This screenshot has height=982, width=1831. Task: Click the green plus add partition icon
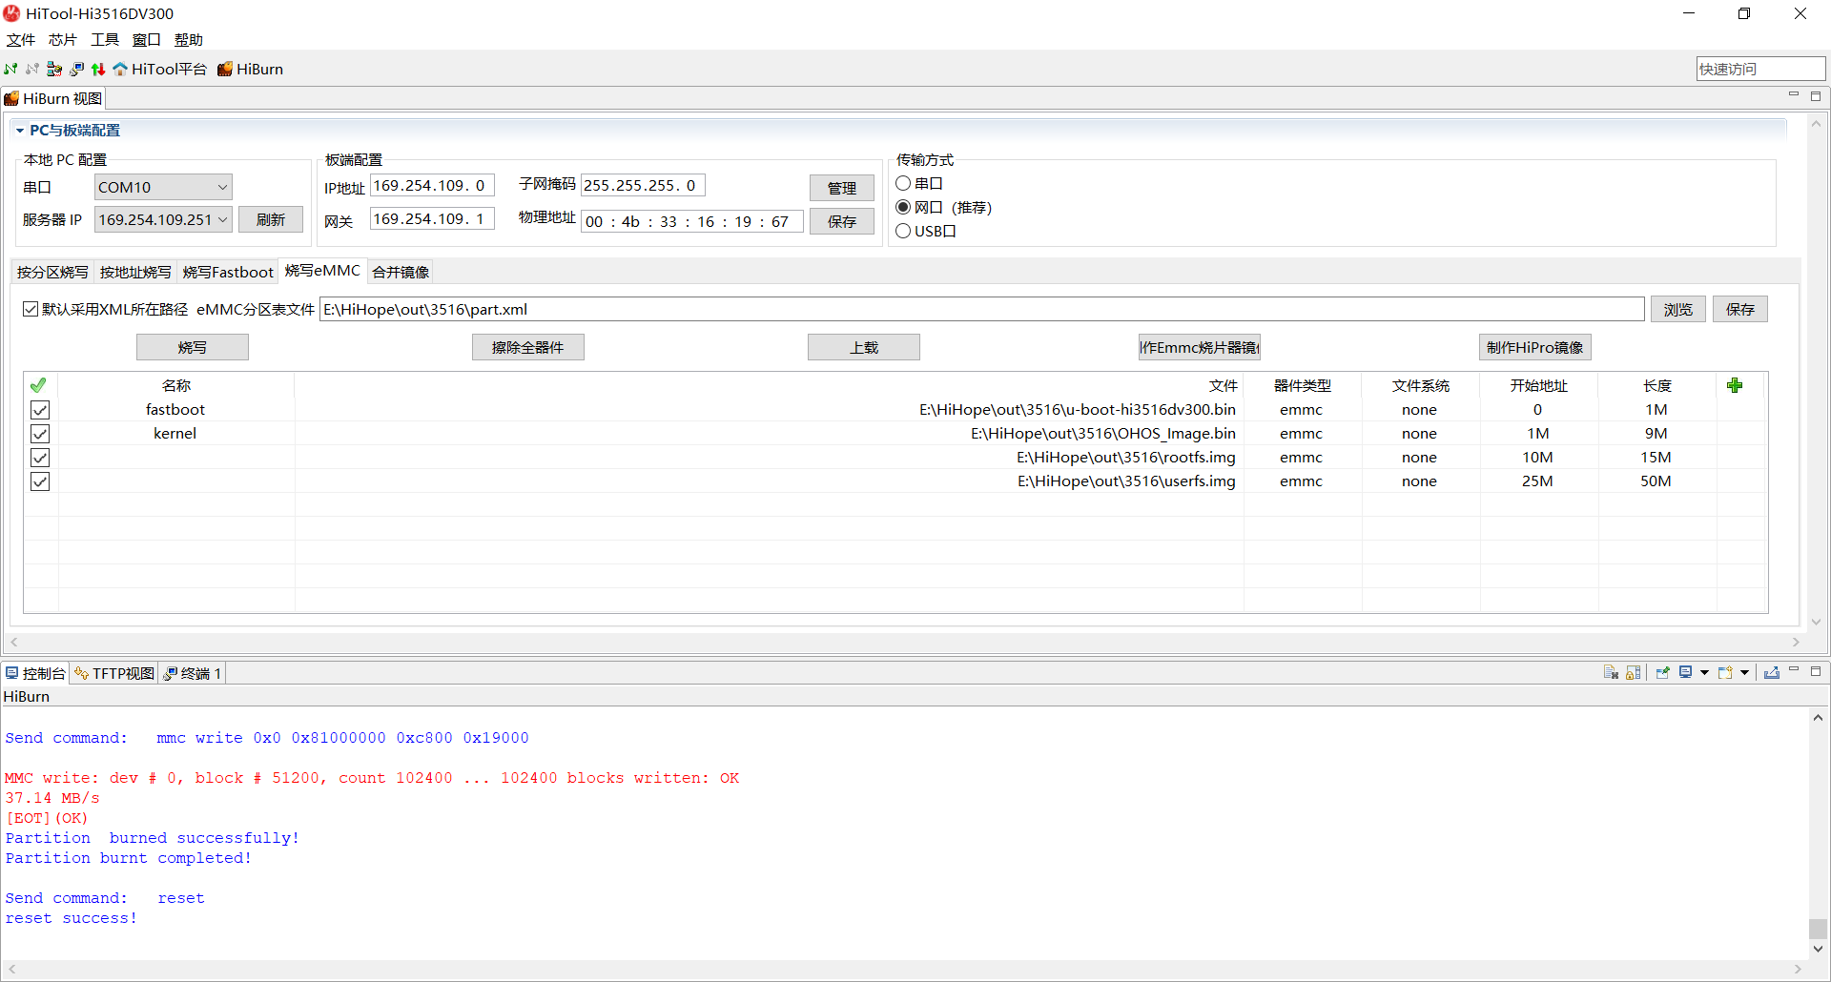coord(1735,385)
